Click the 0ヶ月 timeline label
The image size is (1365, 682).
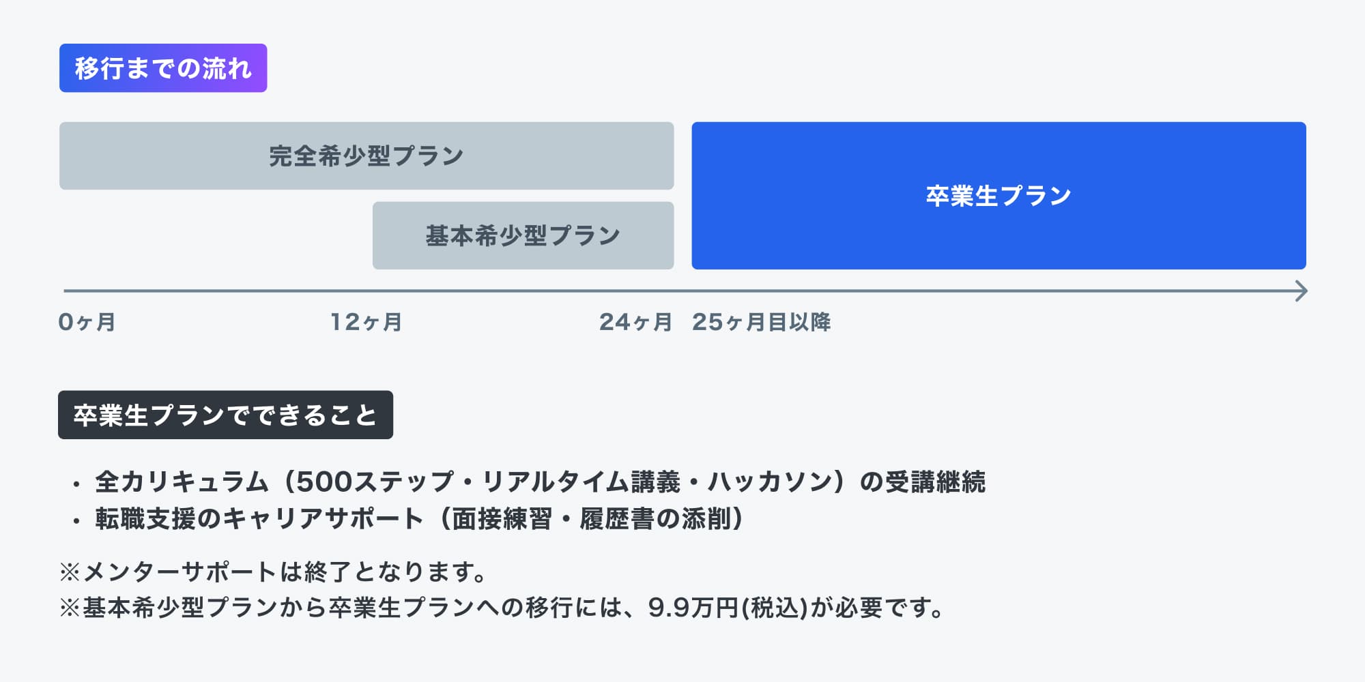[x=87, y=322]
